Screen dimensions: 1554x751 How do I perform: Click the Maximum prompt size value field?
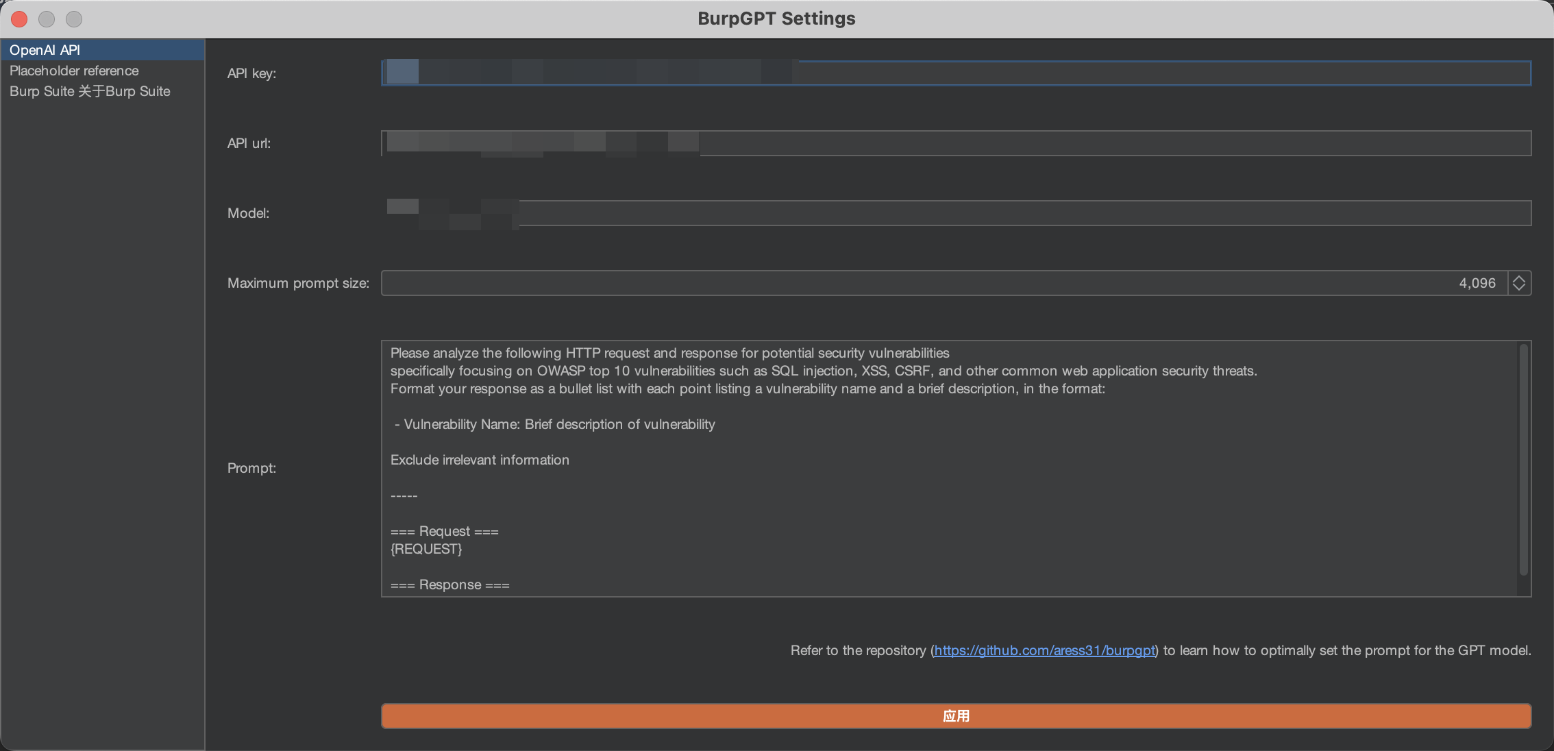click(x=944, y=283)
